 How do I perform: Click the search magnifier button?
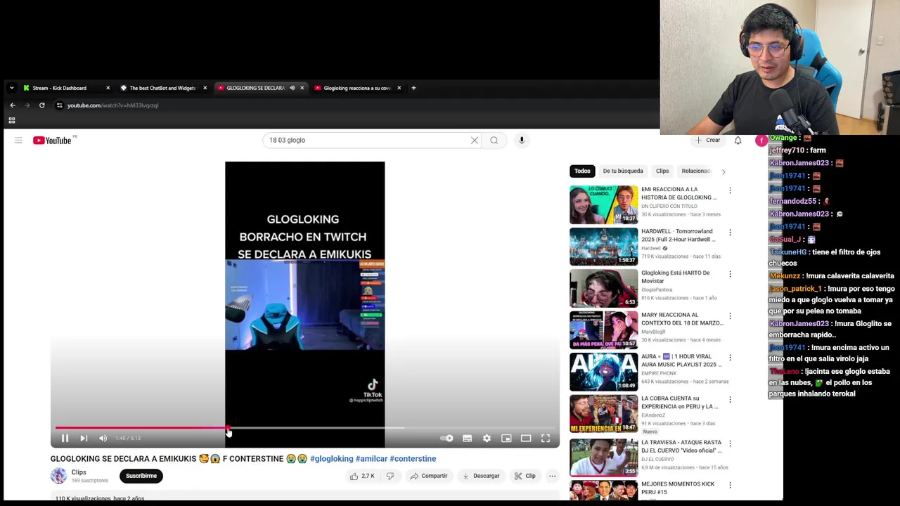pos(494,140)
